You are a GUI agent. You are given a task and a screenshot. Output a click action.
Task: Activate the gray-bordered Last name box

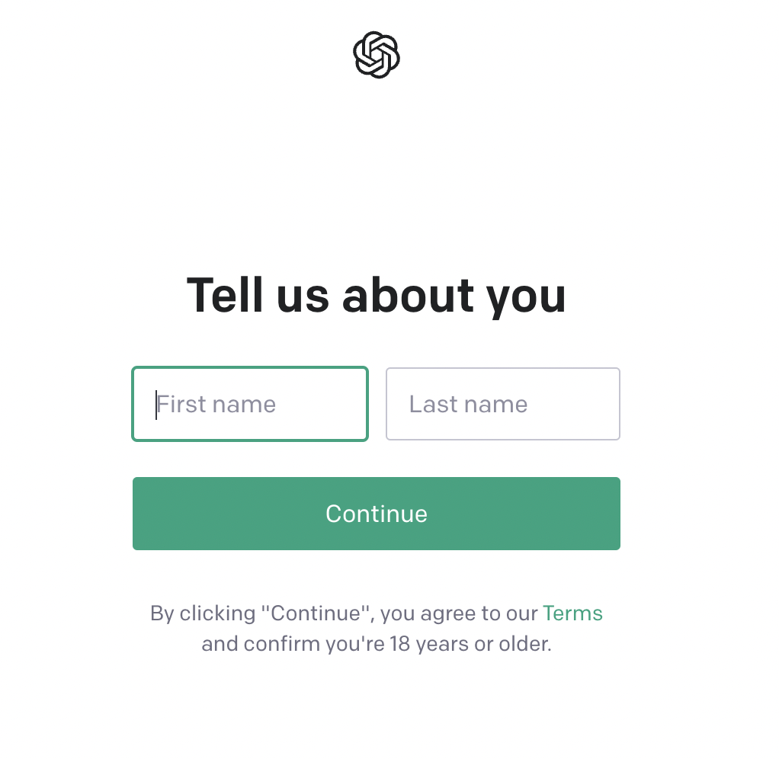pyautogui.click(x=503, y=404)
